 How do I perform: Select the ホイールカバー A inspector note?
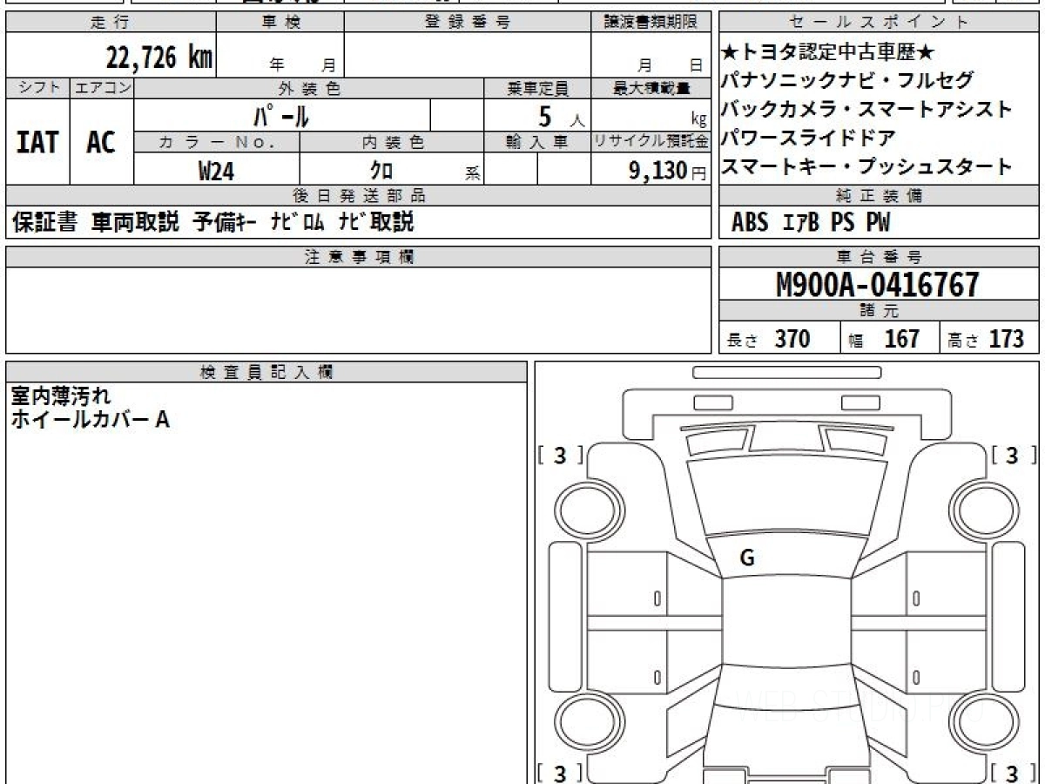point(90,420)
